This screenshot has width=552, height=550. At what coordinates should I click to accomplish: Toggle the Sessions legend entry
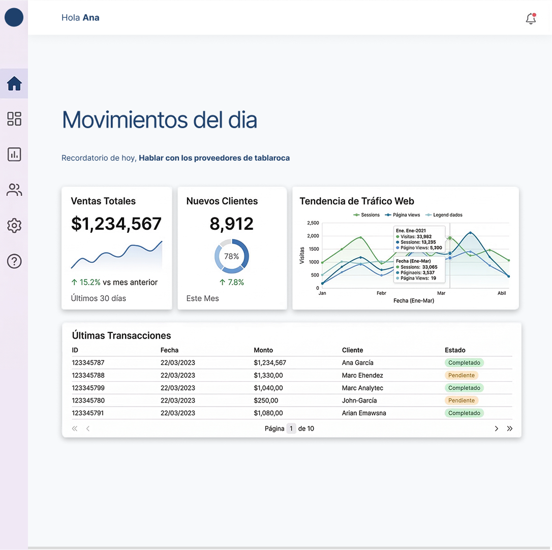click(x=366, y=215)
